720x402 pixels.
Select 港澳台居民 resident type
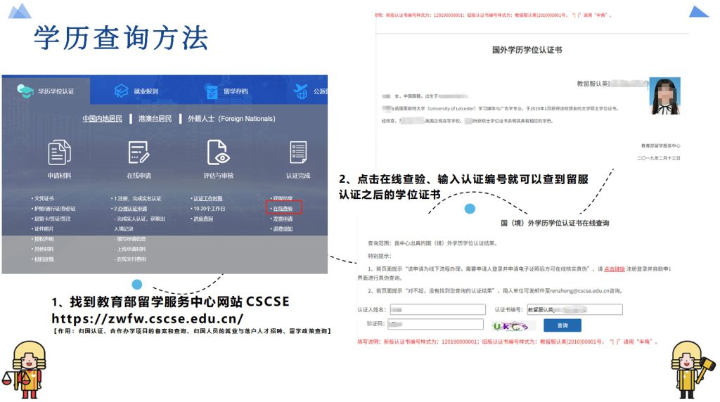155,119
